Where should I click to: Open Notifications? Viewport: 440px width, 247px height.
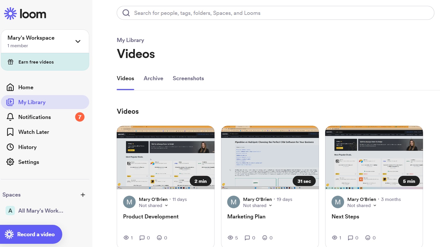point(45,117)
